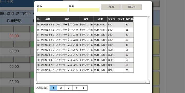Select row WHNS-04-B part number
Image resolution: width=185 pixels, height=93 pixels.
[48, 30]
